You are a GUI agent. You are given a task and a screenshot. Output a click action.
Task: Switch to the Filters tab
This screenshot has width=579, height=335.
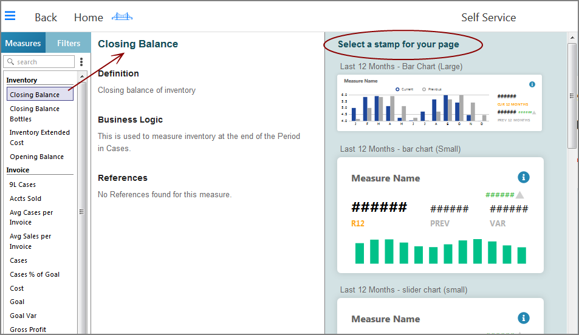tap(69, 43)
